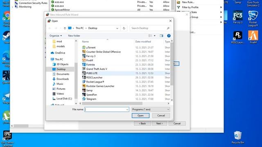Open Pictures in navigation pane
This screenshot has height=147, width=262.
(x=59, y=89)
